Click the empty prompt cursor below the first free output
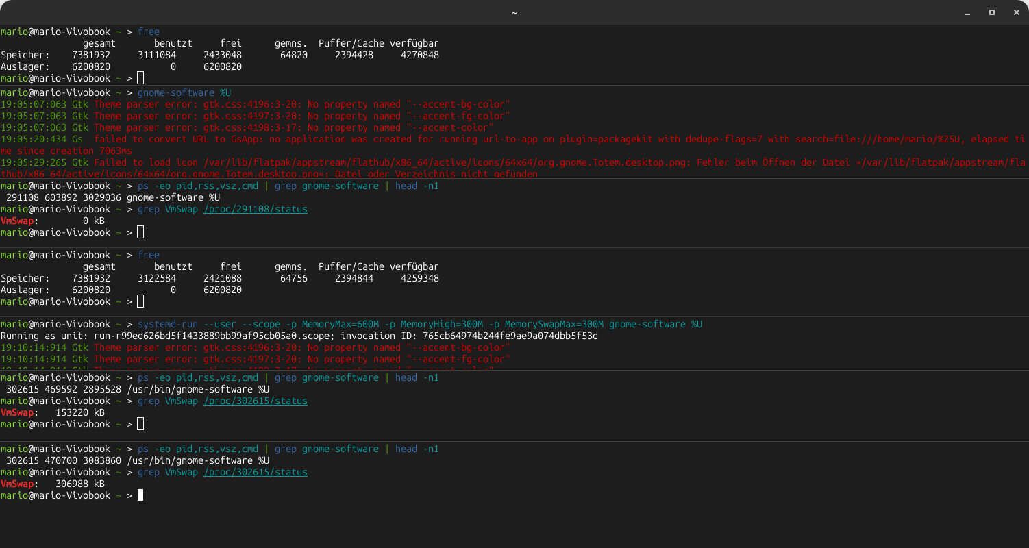The image size is (1029, 548). coord(140,78)
